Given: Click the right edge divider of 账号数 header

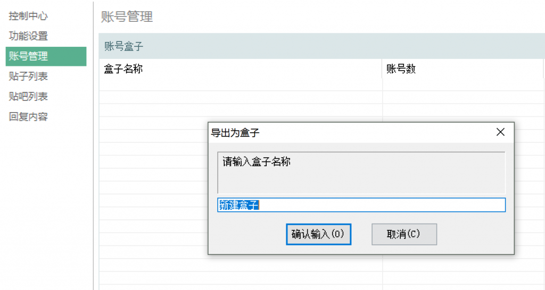Looking at the screenshot, I should coord(543,69).
